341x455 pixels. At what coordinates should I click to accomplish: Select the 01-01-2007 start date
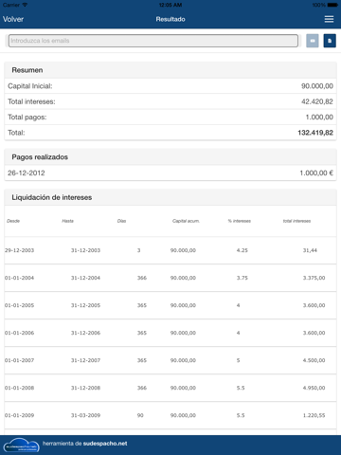tap(19, 360)
